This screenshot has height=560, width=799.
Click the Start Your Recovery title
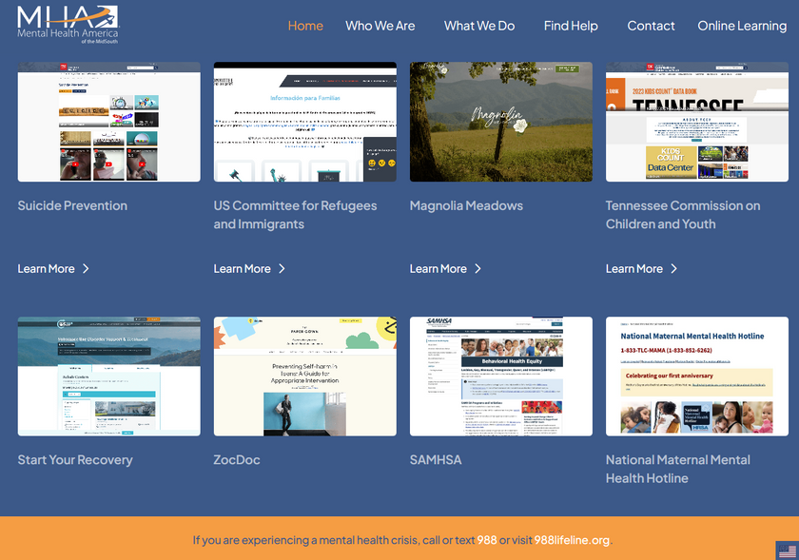pos(75,460)
